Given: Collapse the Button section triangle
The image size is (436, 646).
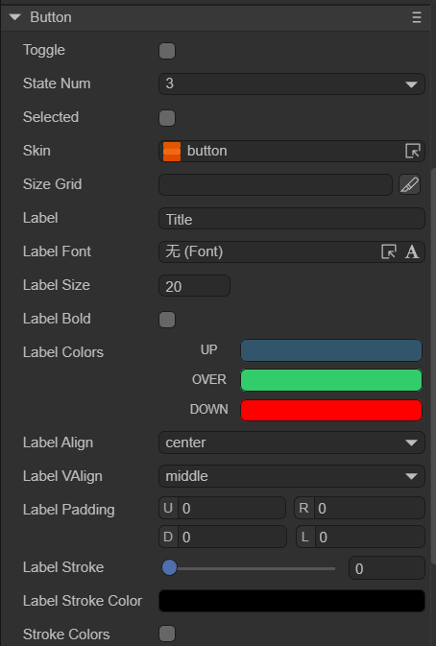Looking at the screenshot, I should point(15,17).
